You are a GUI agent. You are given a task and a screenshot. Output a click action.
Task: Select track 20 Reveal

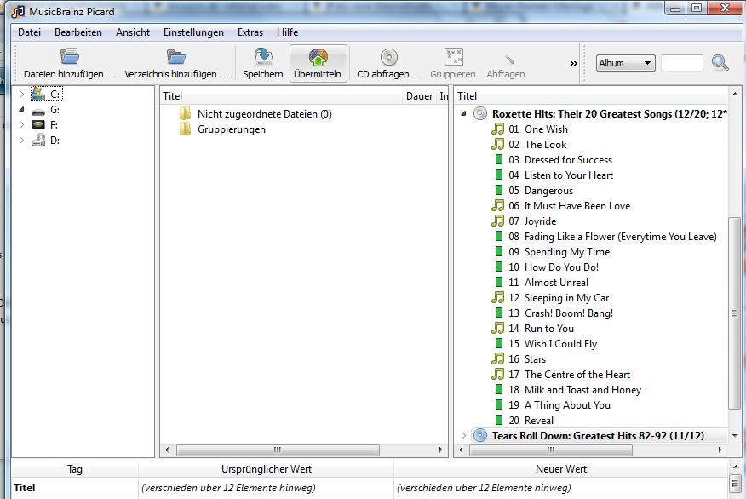(531, 420)
